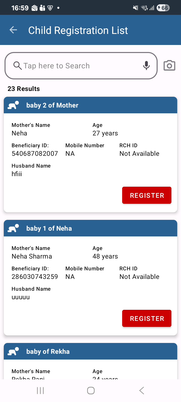The width and height of the screenshot is (181, 402).
Task: Tap baby icon on baby 1 of Neha
Action: pyautogui.click(x=13, y=228)
